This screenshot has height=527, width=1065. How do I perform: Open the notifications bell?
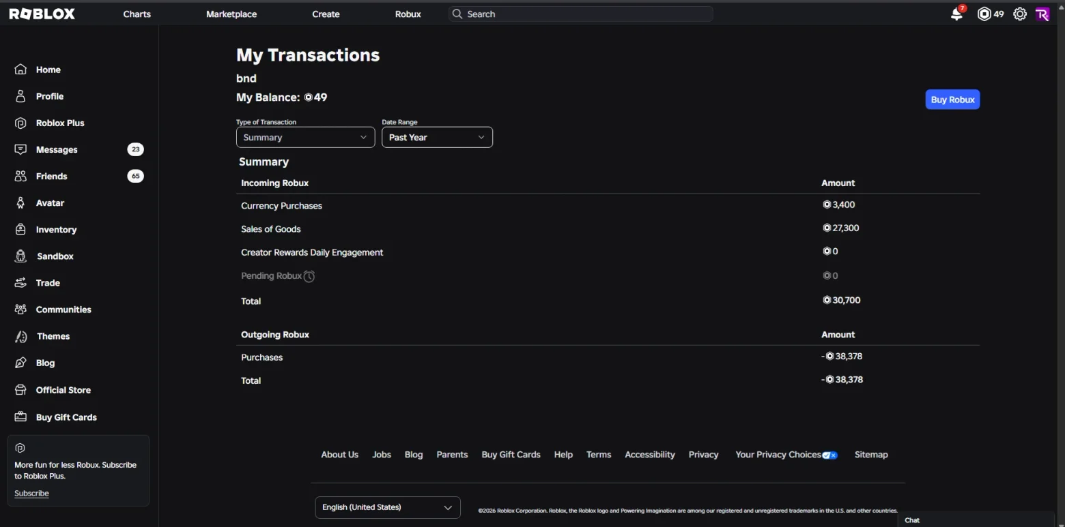coord(957,14)
